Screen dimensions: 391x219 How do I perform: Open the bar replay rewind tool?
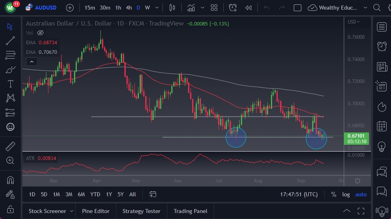click(x=249, y=8)
